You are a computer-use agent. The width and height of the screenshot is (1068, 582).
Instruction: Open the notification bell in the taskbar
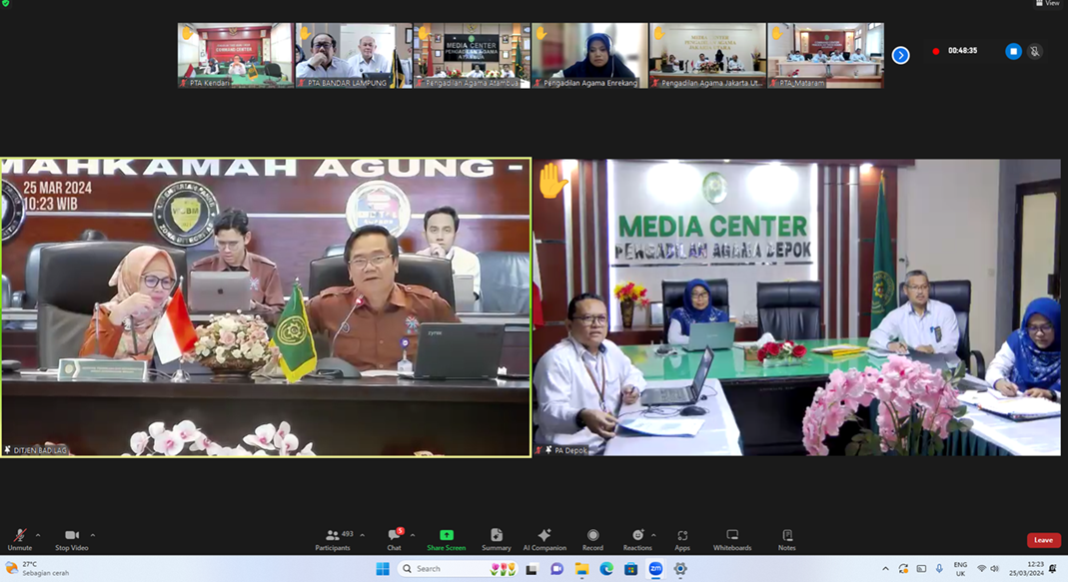point(1053,568)
